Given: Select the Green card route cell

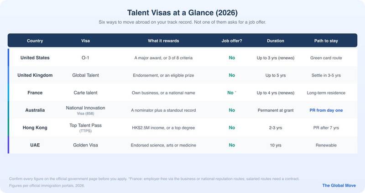Looking at the screenshot, I should 326,58.
